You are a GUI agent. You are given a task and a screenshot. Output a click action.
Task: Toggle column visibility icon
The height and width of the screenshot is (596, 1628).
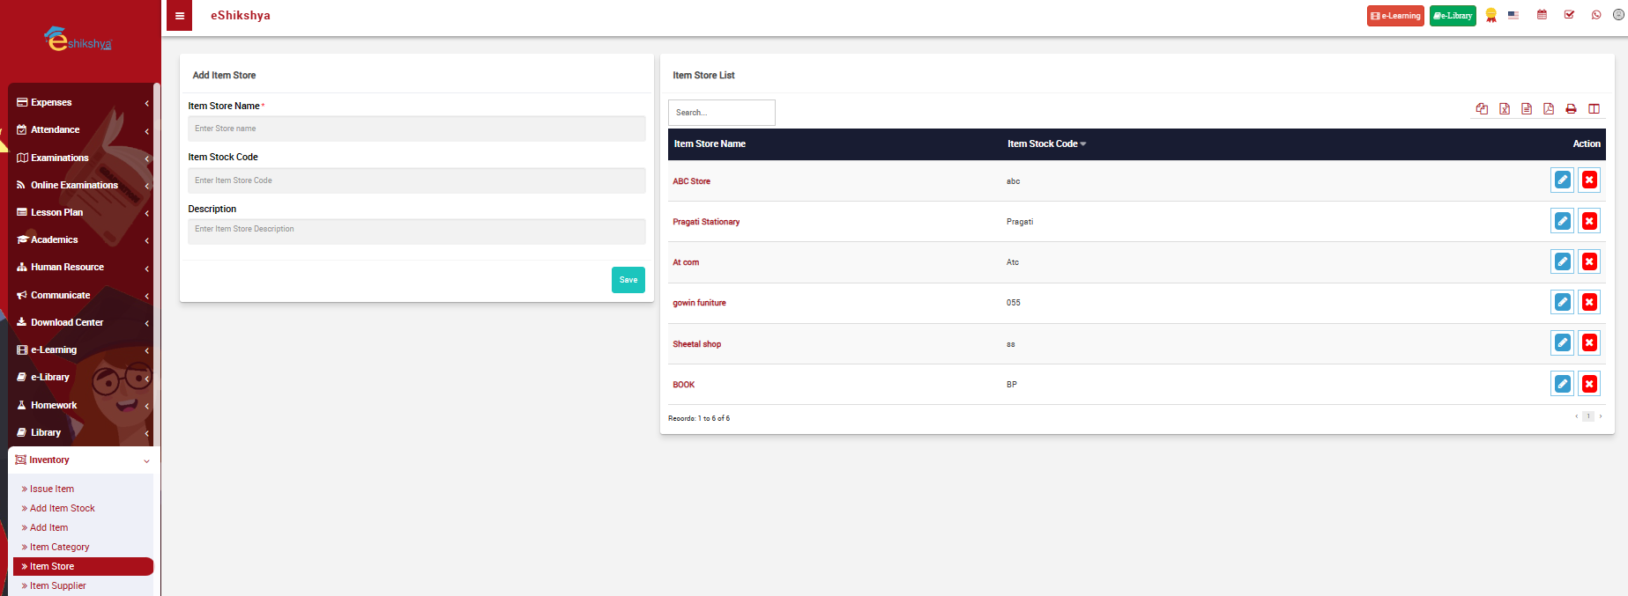pos(1594,109)
